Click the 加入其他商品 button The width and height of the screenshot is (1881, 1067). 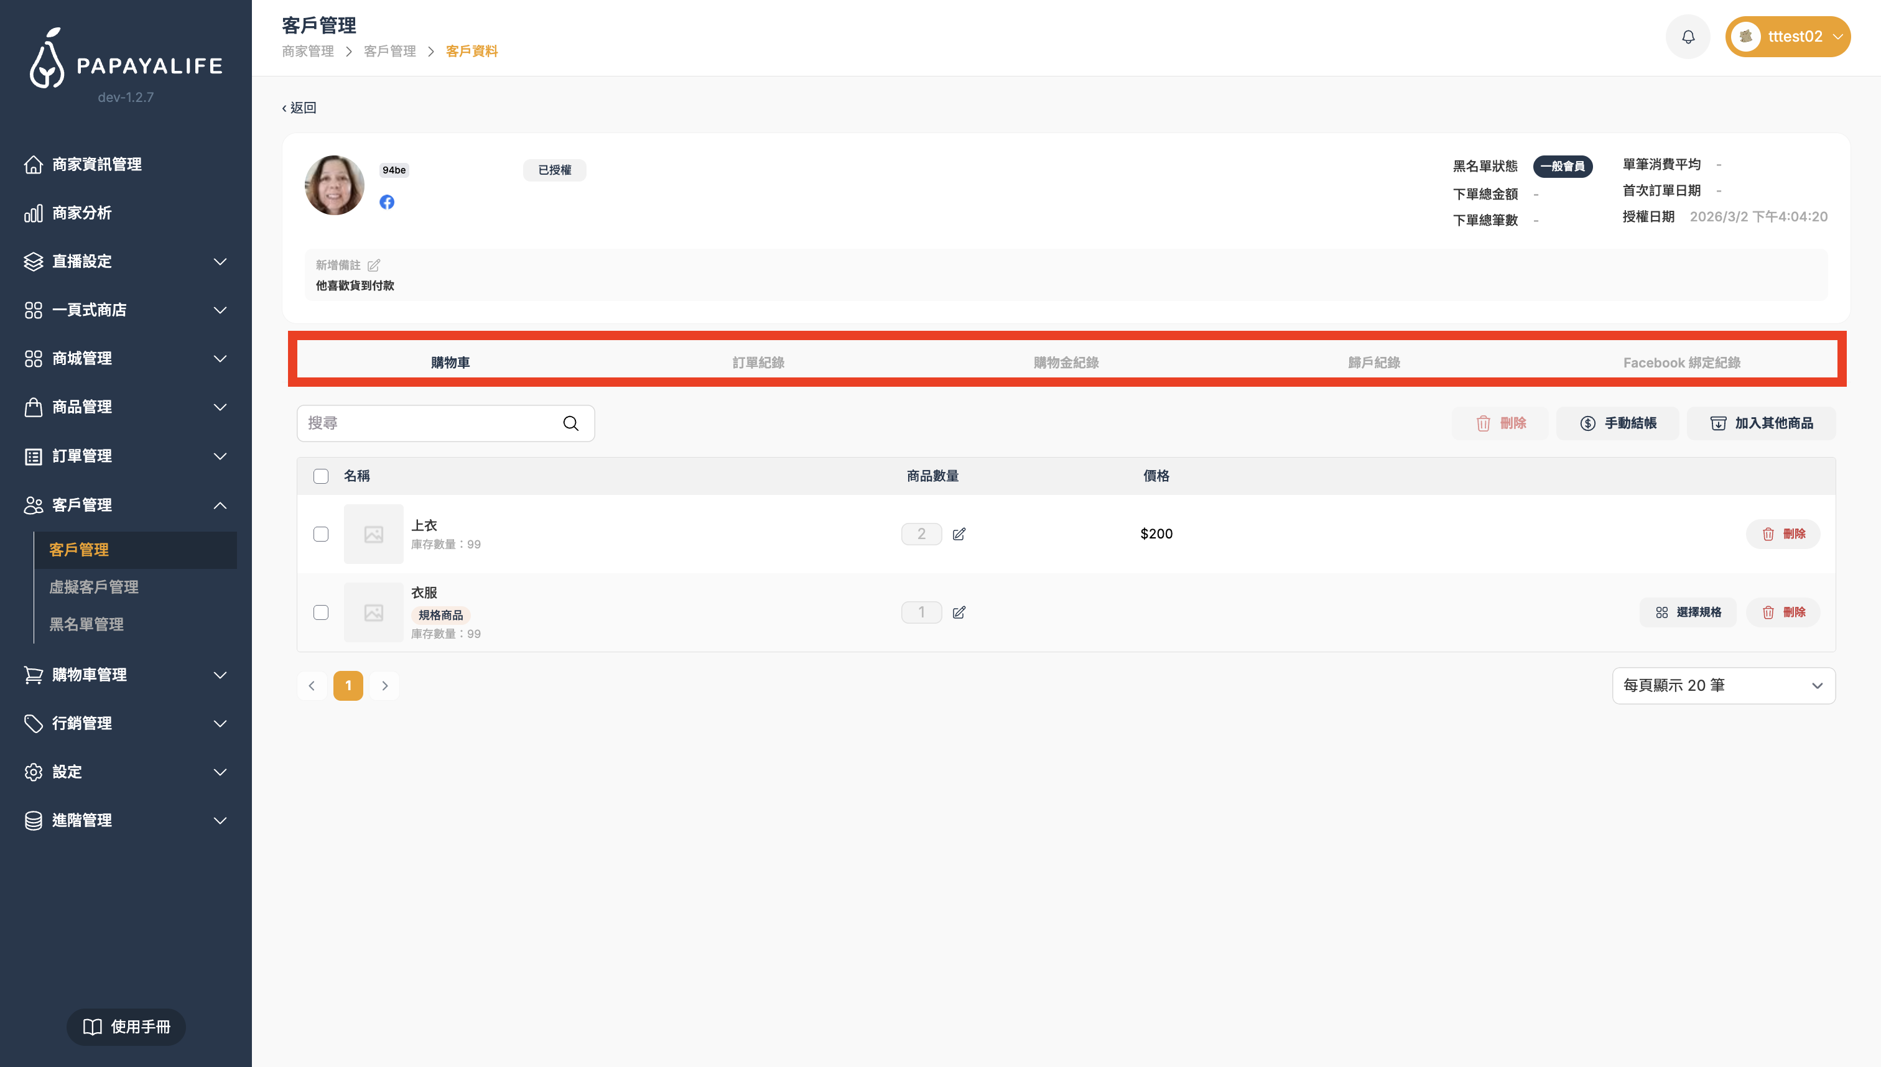1761,423
